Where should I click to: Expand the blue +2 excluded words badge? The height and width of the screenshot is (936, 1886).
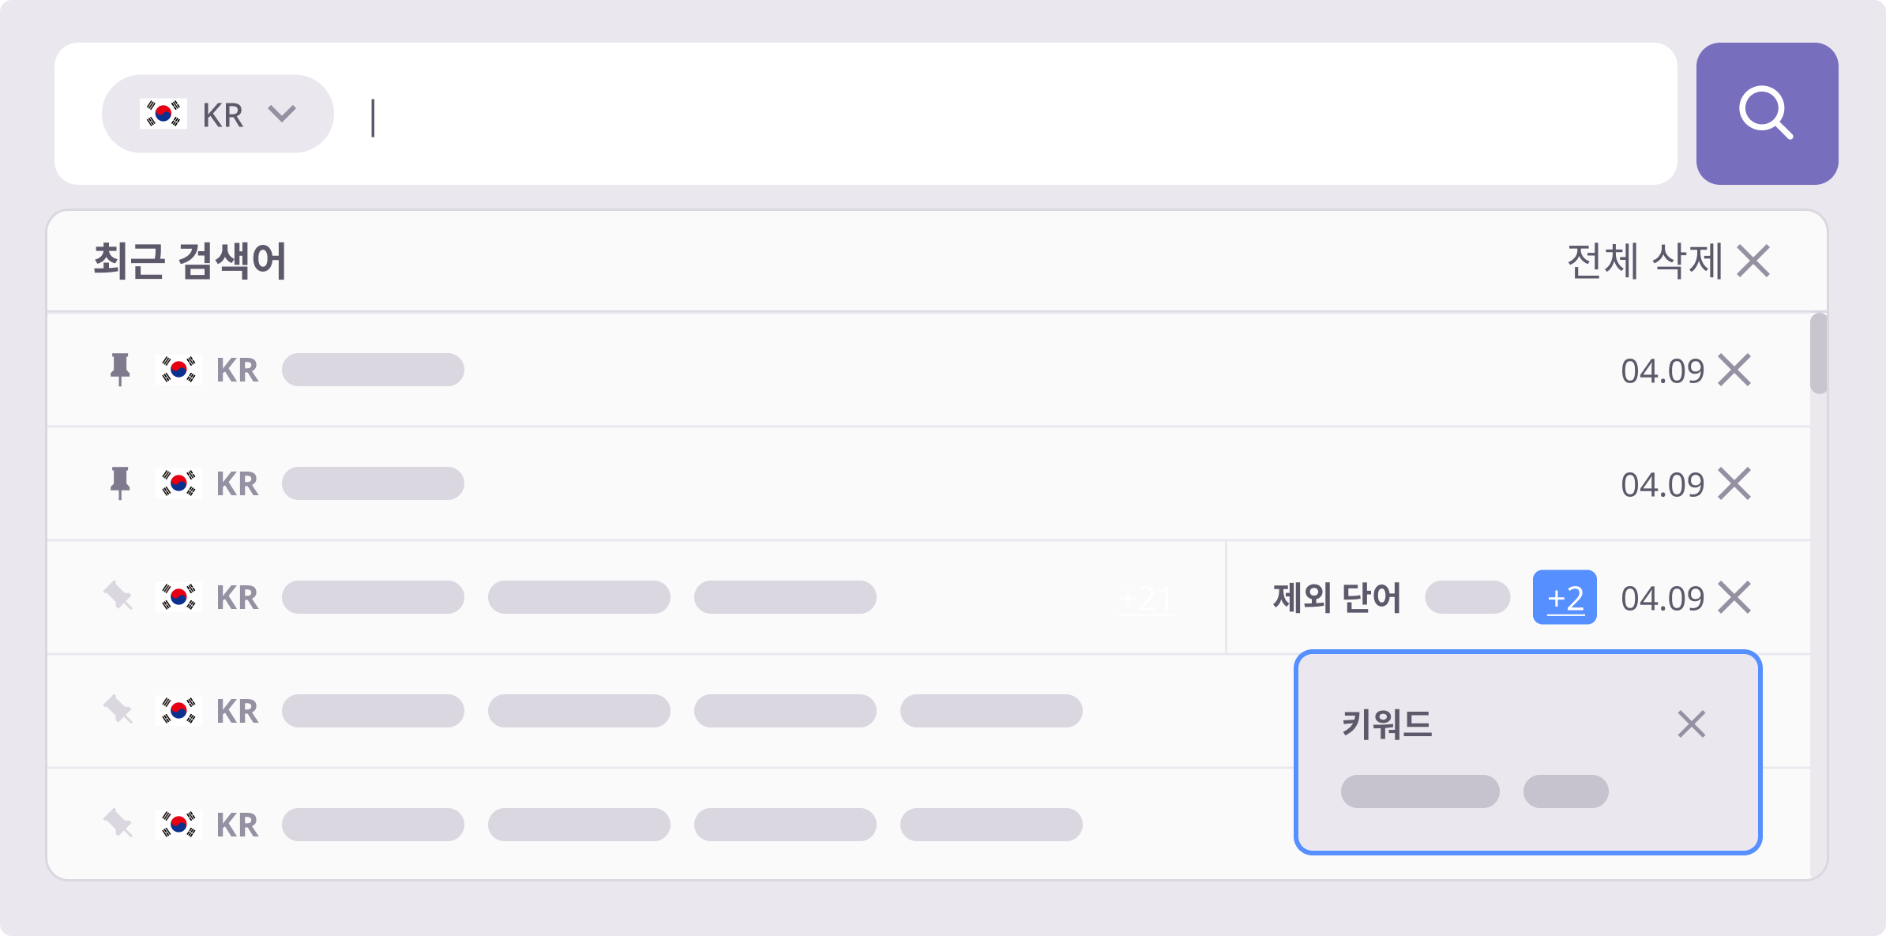(1564, 597)
